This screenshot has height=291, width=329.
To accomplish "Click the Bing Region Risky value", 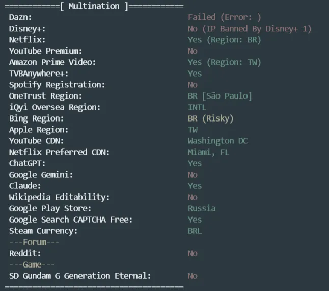I will pyautogui.click(x=210, y=118).
